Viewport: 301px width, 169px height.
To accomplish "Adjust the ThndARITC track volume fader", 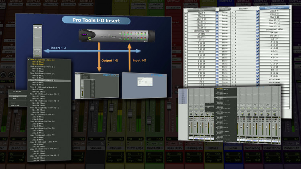I will point(149,120).
